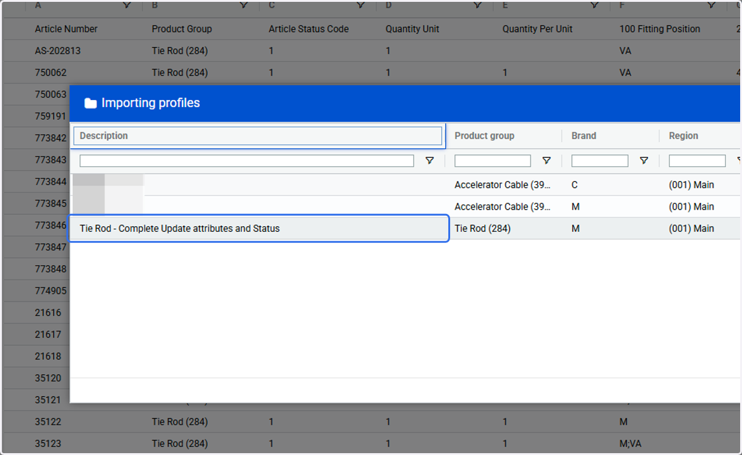Sort profiles by the Brand header
This screenshot has width=742, height=455.
pos(584,136)
